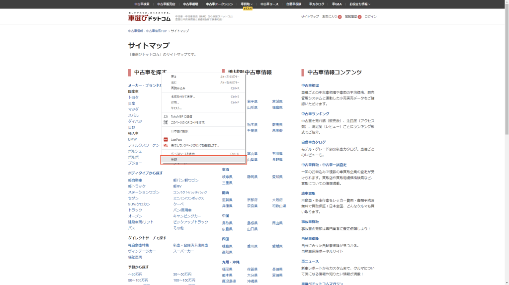This screenshot has height=285, width=509.
Task: Click the send-to-device icon beside TukuMBP
Action: click(x=166, y=116)
